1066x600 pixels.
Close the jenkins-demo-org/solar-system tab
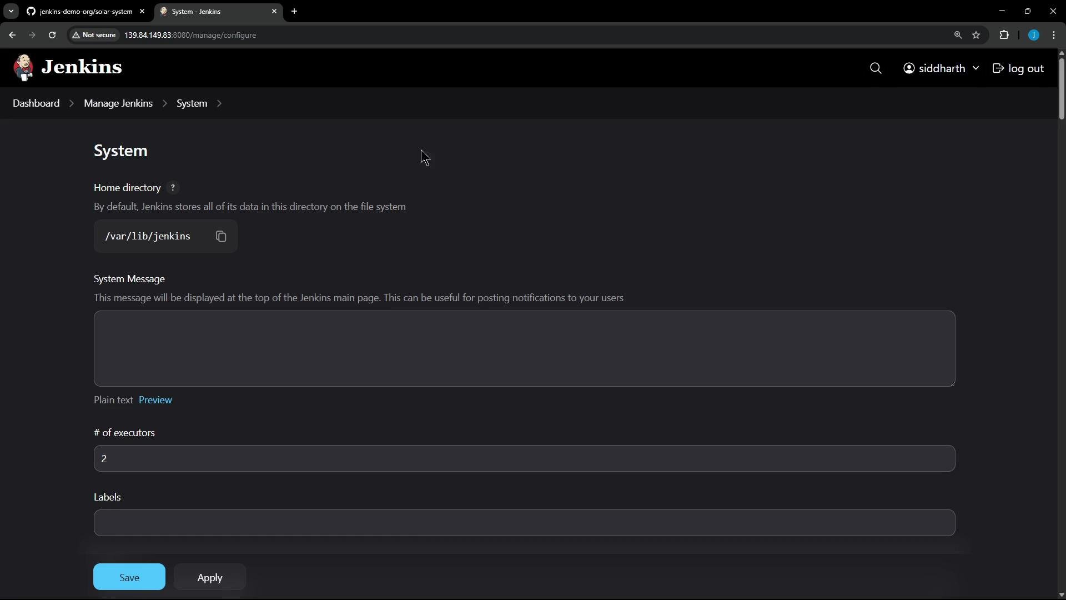[142, 11]
